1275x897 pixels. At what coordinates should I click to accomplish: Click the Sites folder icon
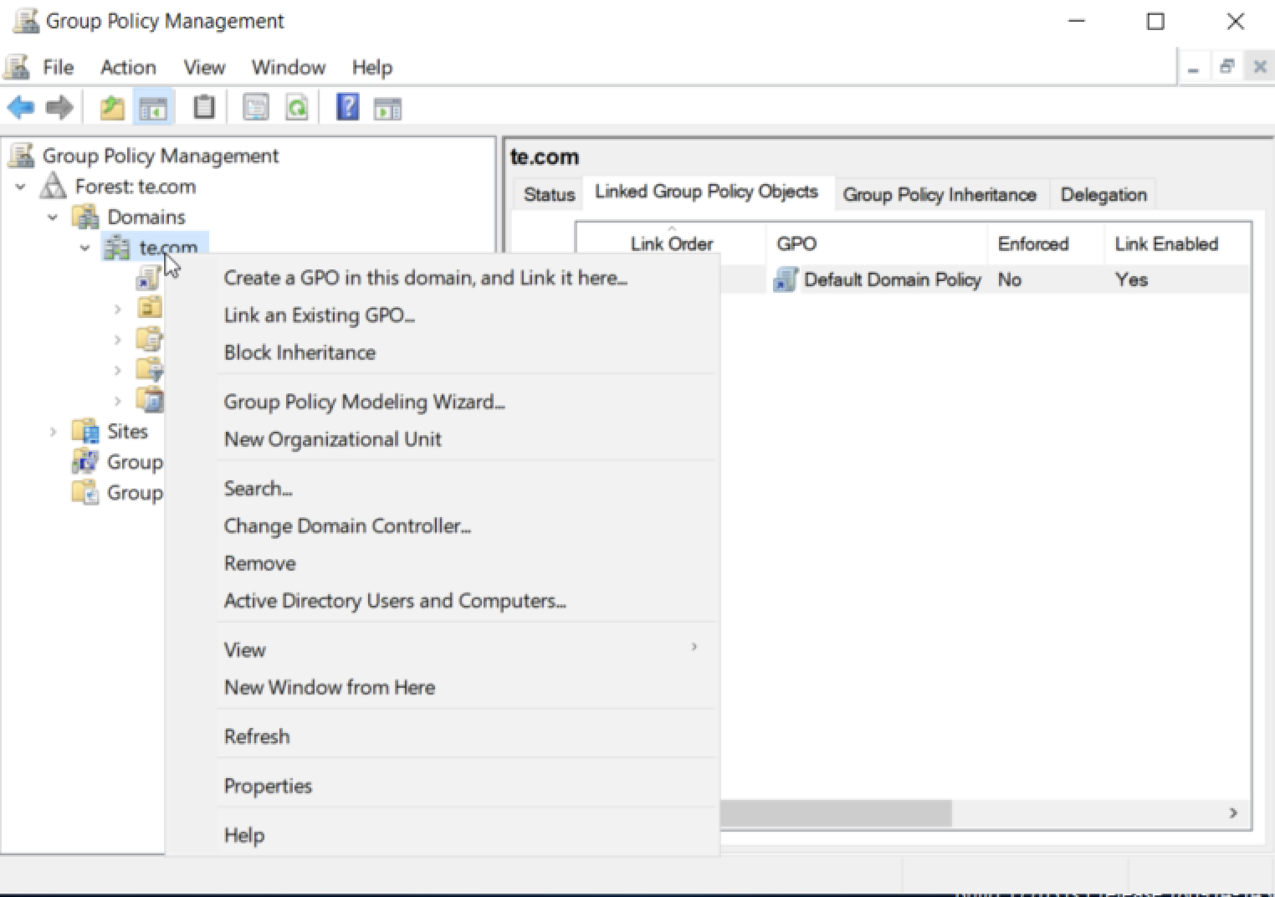[85, 431]
